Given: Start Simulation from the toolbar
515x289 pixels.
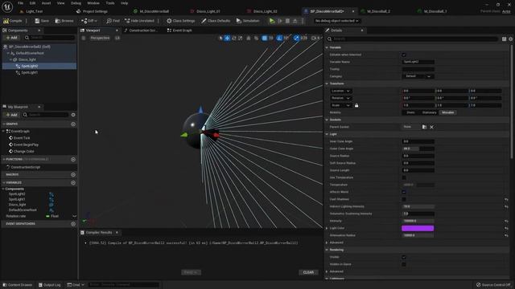Looking at the screenshot, I should pyautogui.click(x=248, y=21).
